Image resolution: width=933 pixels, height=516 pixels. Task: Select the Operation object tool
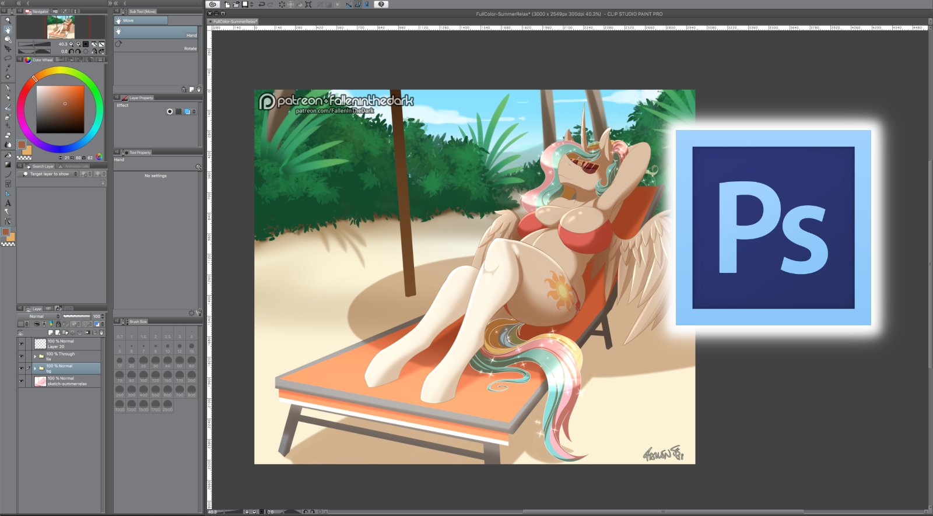click(8, 39)
